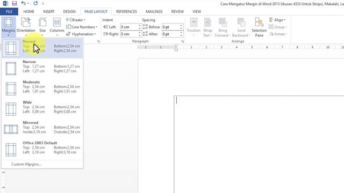344x193 pixels.
Task: Open Paragraph dialog launcher
Action: [x=182, y=41]
